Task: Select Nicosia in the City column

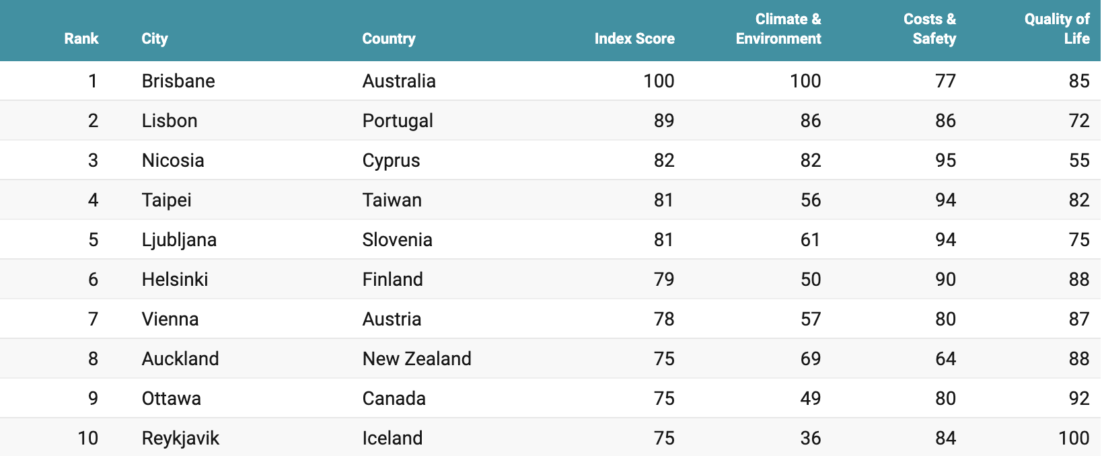Action: pos(173,160)
